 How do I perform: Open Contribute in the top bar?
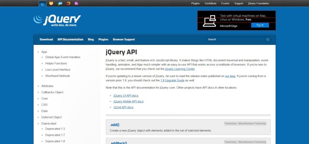click(211, 3)
